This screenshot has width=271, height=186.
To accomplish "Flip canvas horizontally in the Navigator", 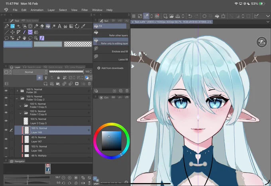I will [83, 183].
